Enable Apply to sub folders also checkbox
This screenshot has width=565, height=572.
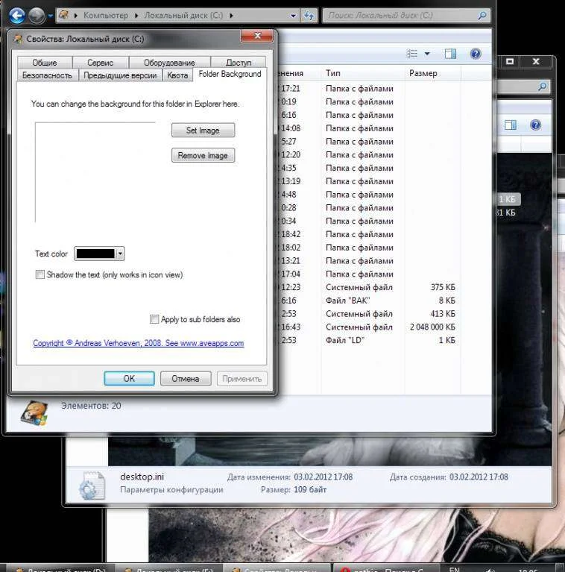154,319
